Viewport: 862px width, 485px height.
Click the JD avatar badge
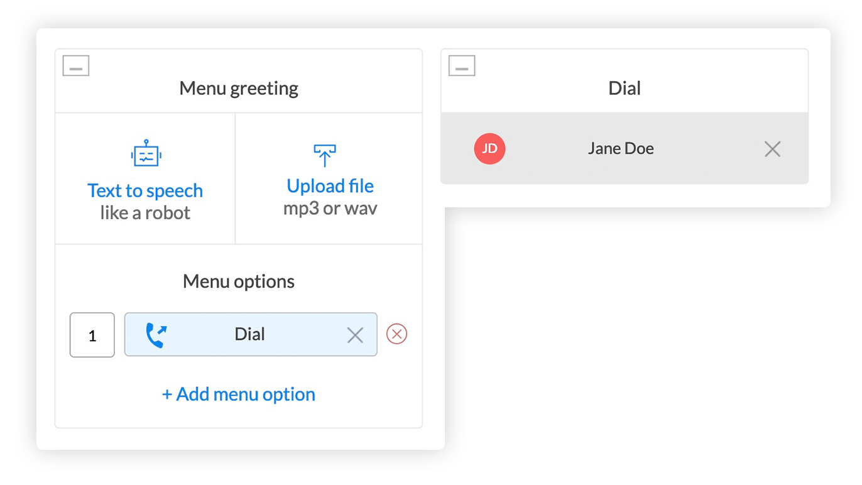(489, 149)
